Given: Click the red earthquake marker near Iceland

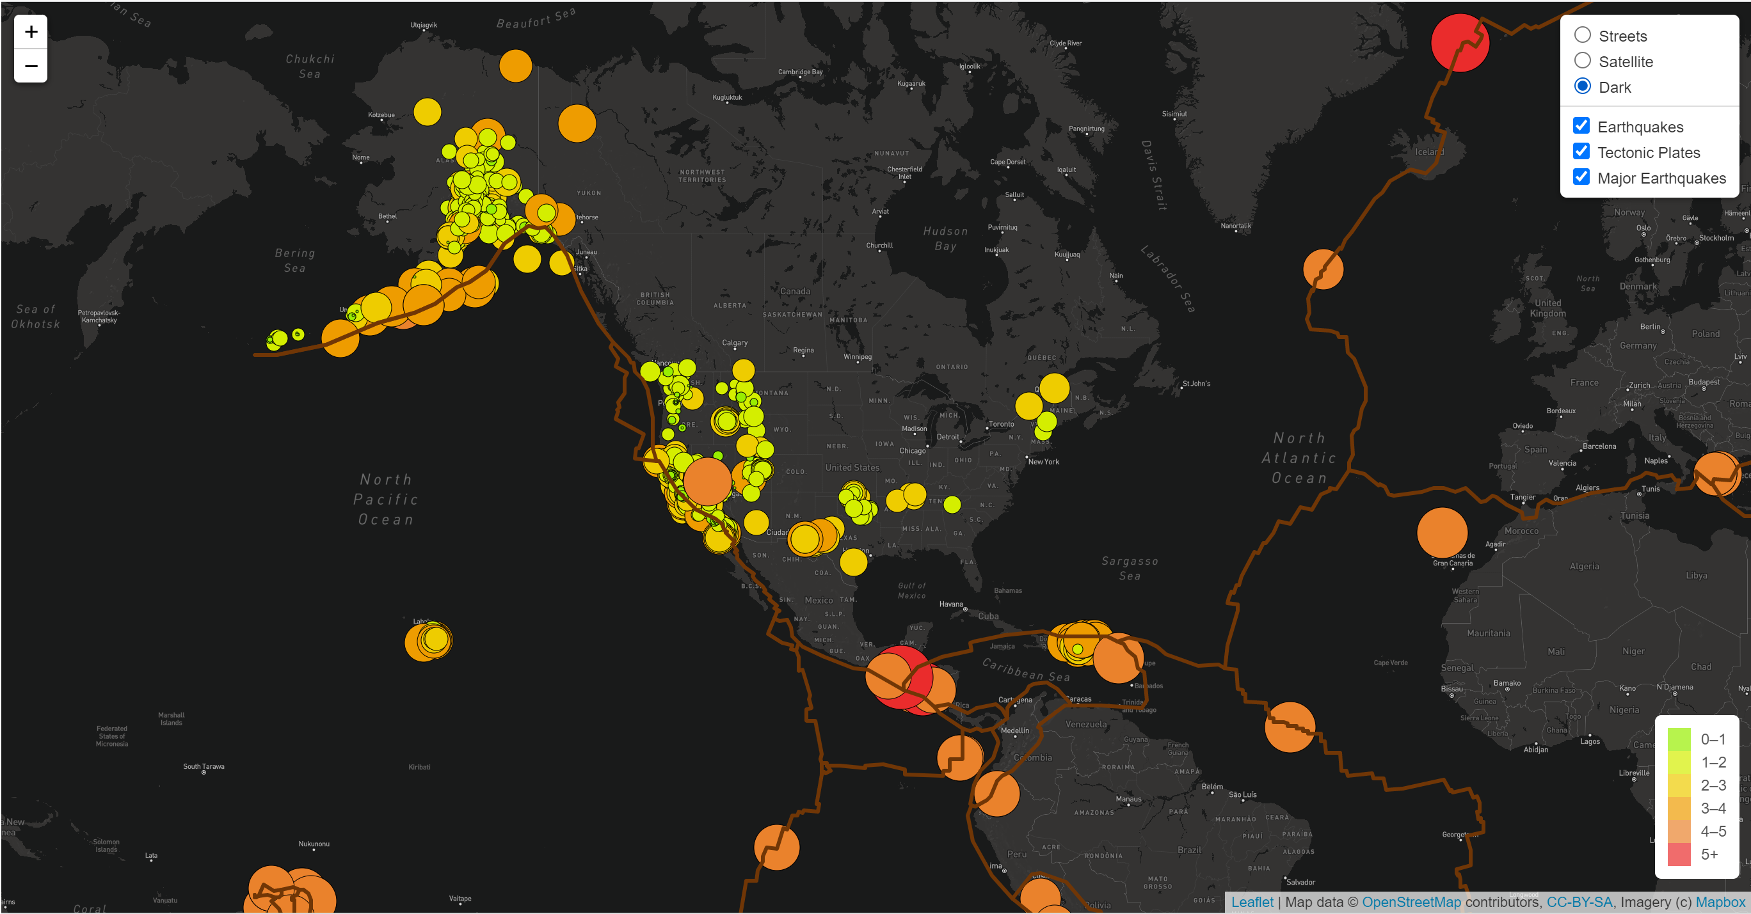Looking at the screenshot, I should pyautogui.click(x=1459, y=43).
